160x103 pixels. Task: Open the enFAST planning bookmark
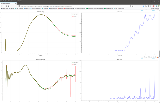coord(53,9)
